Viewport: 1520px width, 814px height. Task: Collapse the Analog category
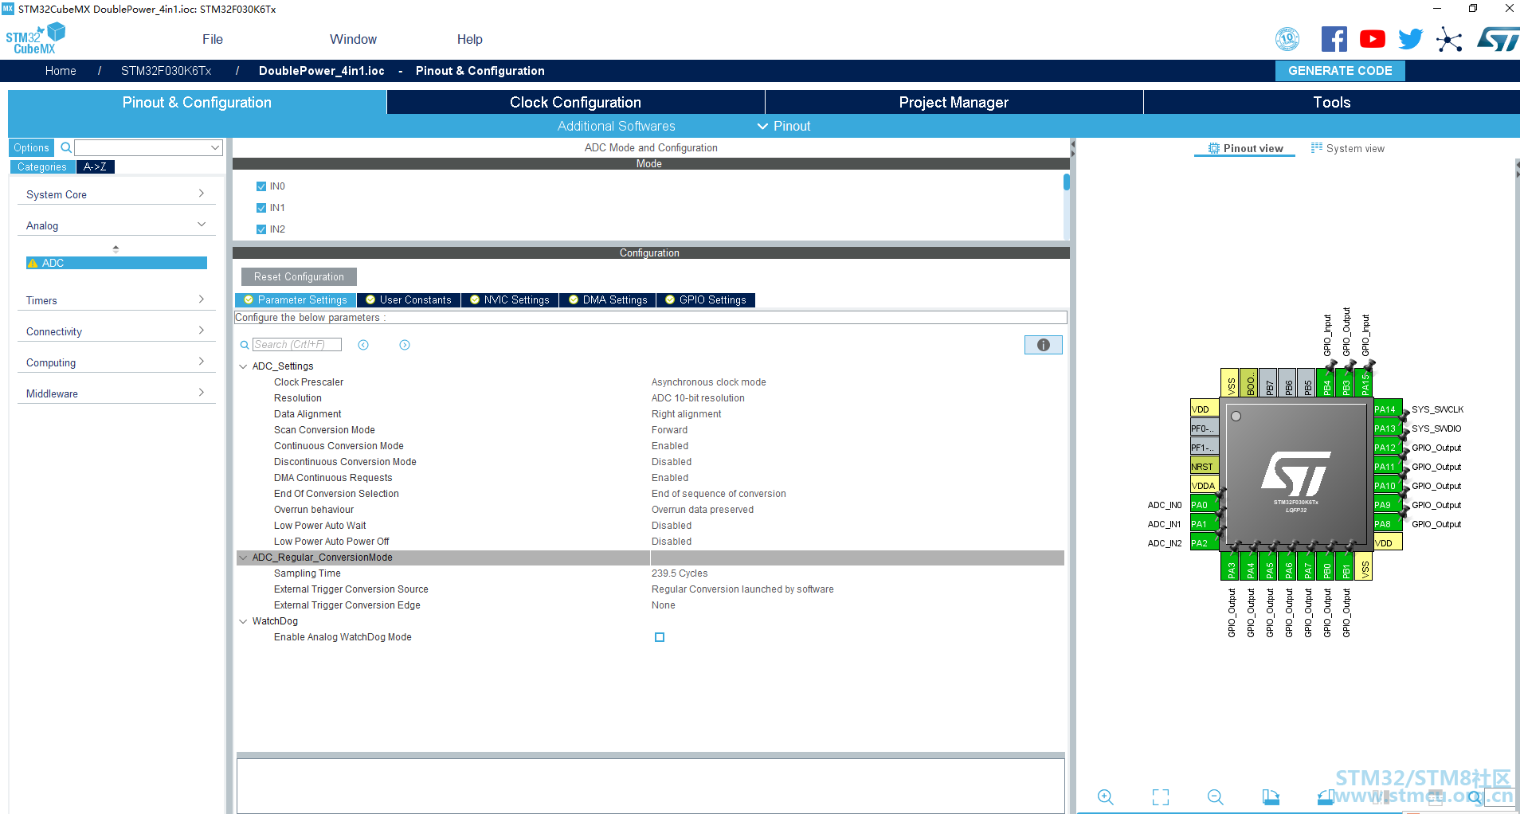click(116, 225)
